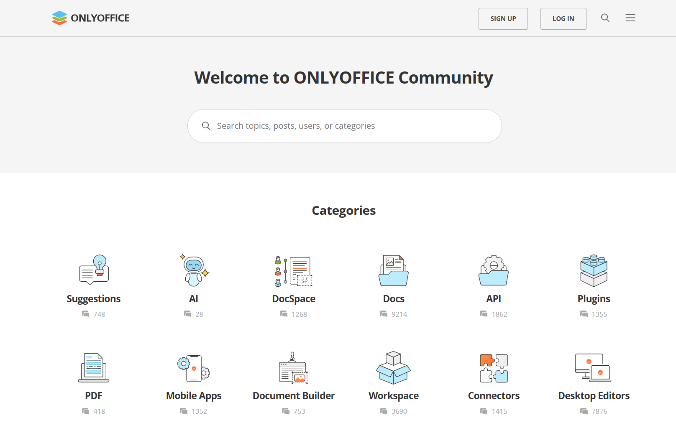Select the Plugins building blocks icon
676x433 pixels.
click(x=594, y=271)
